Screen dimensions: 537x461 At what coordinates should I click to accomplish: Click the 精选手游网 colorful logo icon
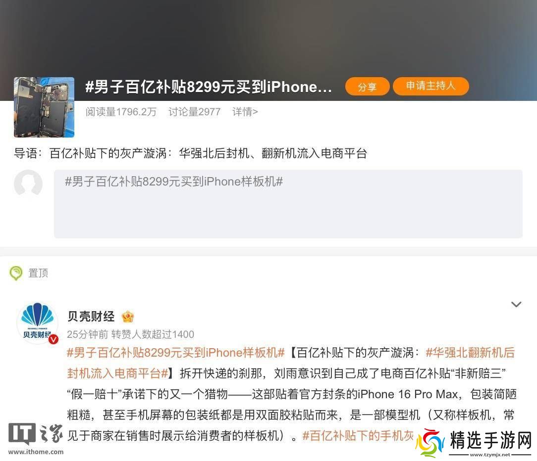click(x=430, y=443)
